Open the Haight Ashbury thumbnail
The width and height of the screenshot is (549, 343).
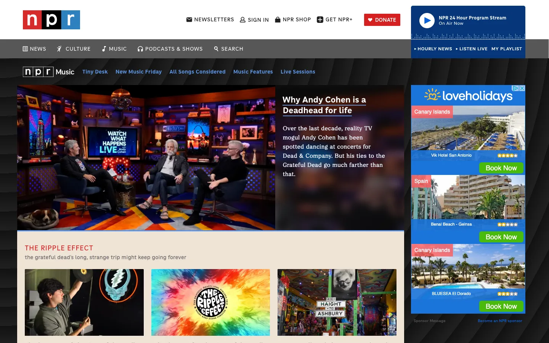337,302
